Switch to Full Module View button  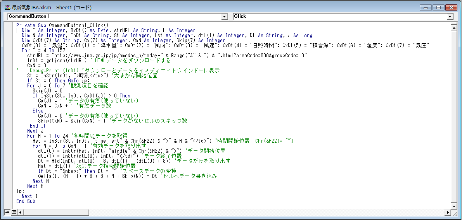(x=14, y=212)
